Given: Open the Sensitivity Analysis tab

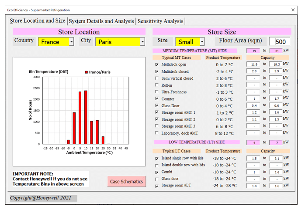Looking at the screenshot, I should (160, 21).
